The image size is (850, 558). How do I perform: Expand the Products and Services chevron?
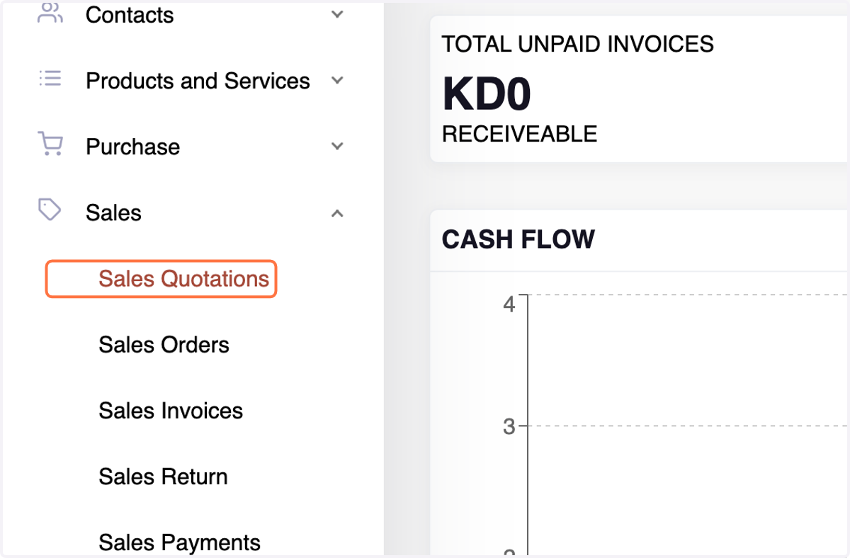tap(338, 80)
